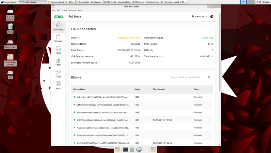Open the SSD desktop drive icon
Image resolution: width=271 pixels, height=153 pixels.
point(10,75)
